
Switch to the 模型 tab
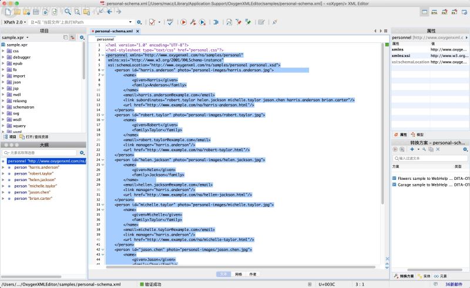417,135
